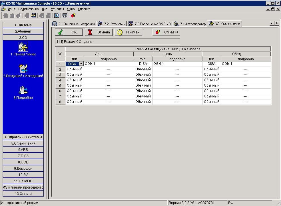Expand the 5.Ограничения sidebar section
The height and width of the screenshot is (206, 281).
pos(23,143)
